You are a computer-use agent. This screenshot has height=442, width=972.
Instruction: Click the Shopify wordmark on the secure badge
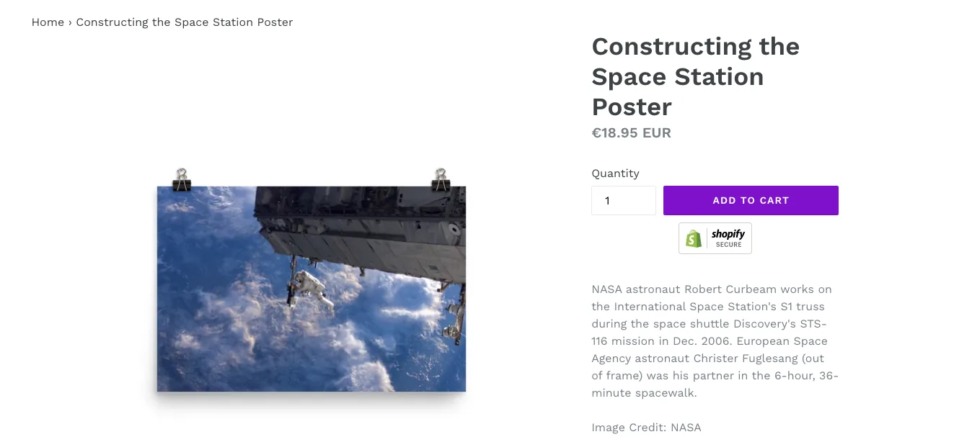coord(728,234)
